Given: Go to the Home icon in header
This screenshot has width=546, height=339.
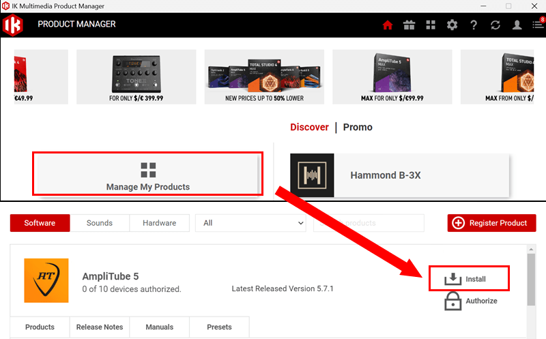Looking at the screenshot, I should [x=388, y=25].
